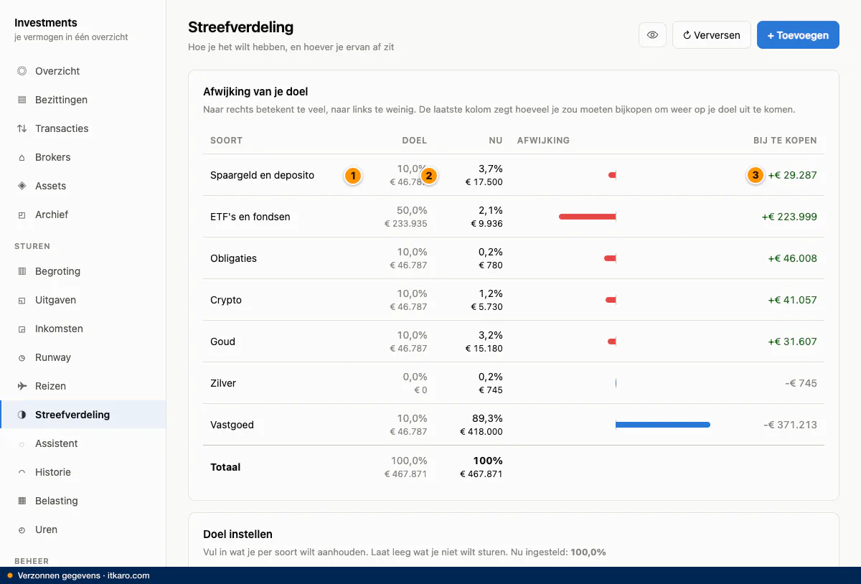Open the Assets menu item

(x=83, y=186)
